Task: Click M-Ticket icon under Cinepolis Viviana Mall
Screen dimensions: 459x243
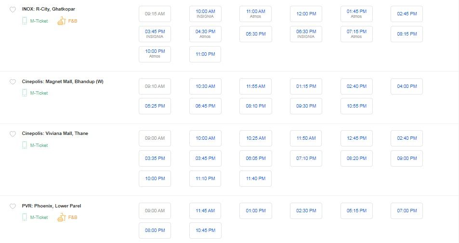Action: pyautogui.click(x=25, y=146)
